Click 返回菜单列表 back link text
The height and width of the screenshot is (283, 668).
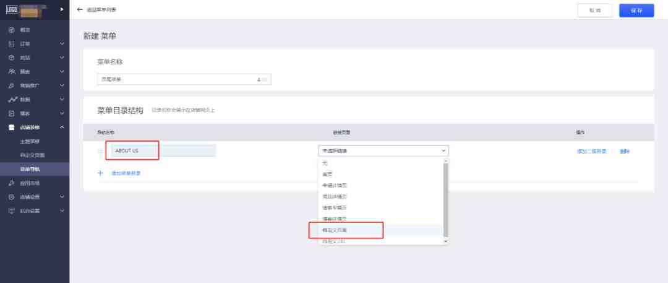[x=101, y=9]
